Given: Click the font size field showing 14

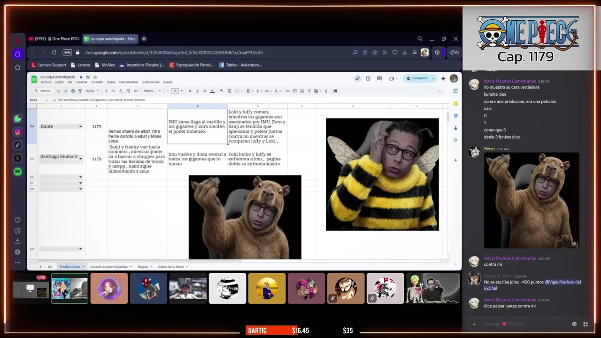Looking at the screenshot, I should pyautogui.click(x=175, y=91).
